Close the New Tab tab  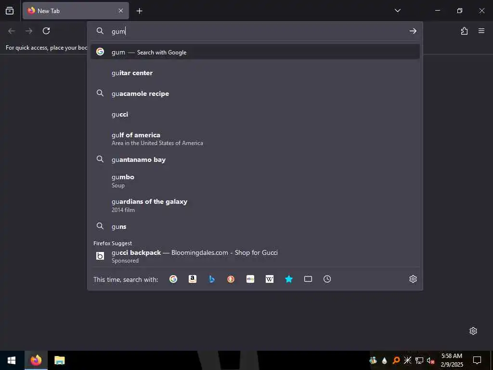point(121,11)
